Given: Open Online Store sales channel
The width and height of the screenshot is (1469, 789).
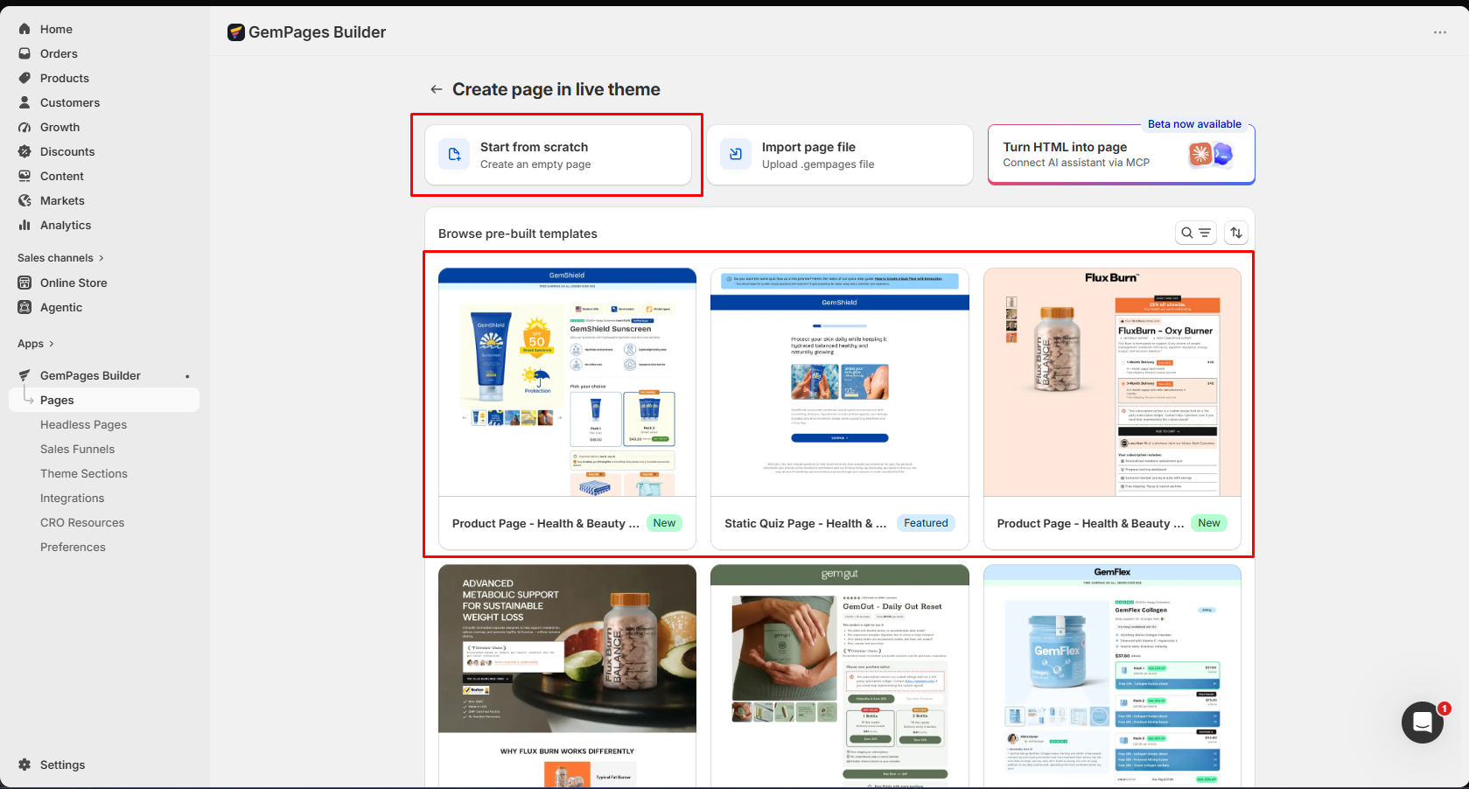Looking at the screenshot, I should pyautogui.click(x=73, y=283).
